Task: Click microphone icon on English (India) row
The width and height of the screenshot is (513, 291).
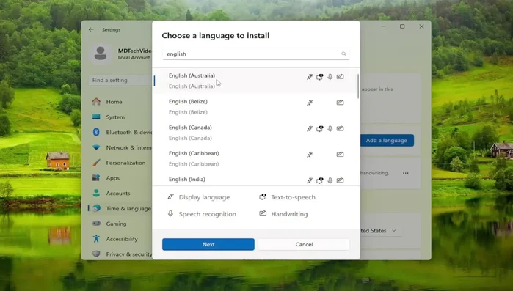Action: pos(330,180)
